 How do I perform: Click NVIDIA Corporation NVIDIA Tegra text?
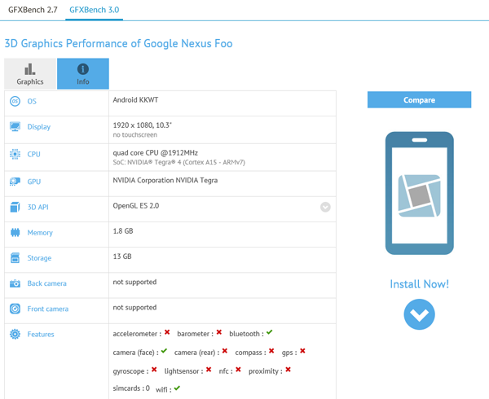[x=165, y=180]
